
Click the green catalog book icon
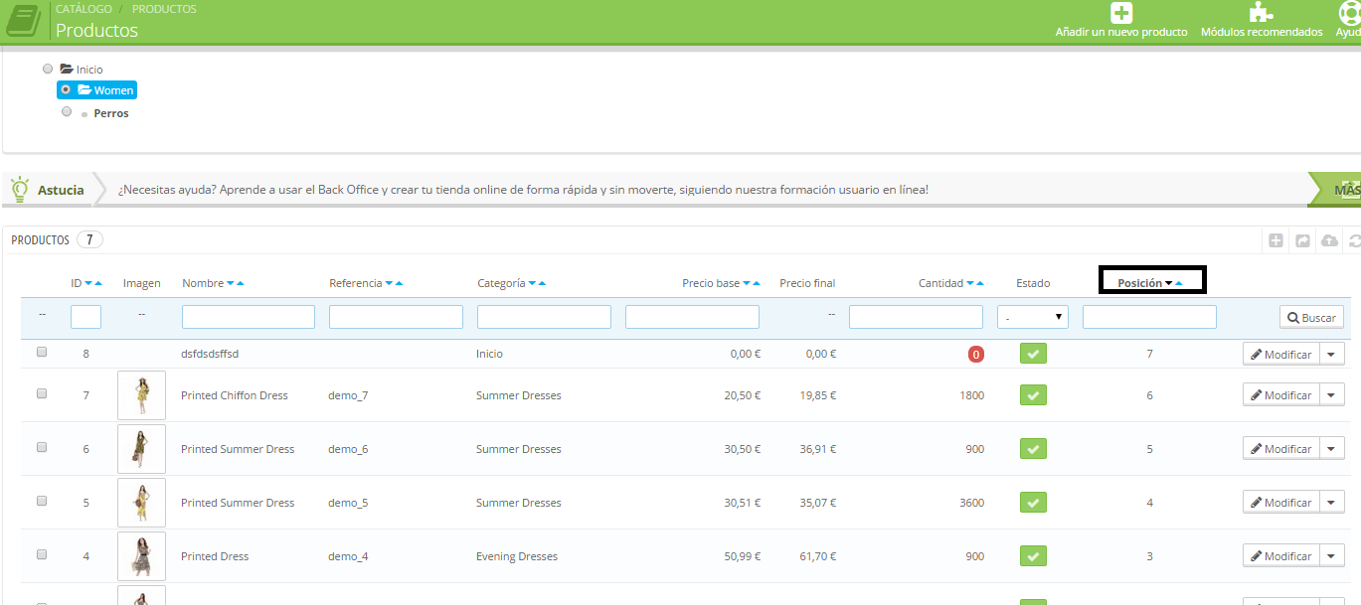(22, 21)
